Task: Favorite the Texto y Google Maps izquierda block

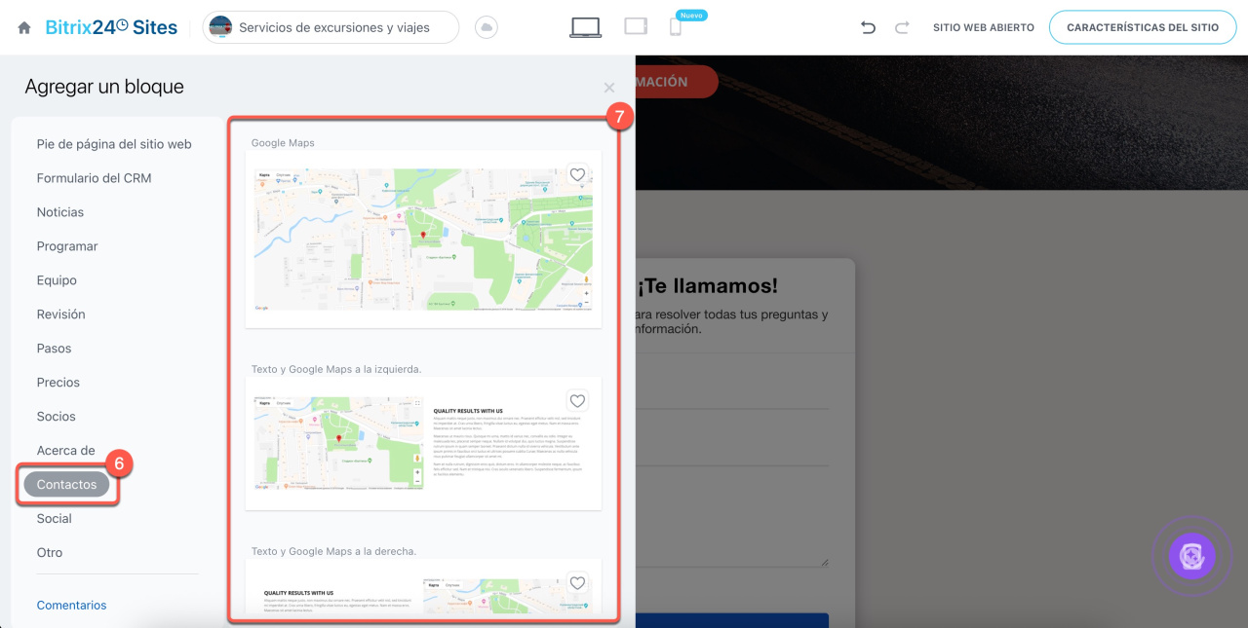Action: [577, 401]
